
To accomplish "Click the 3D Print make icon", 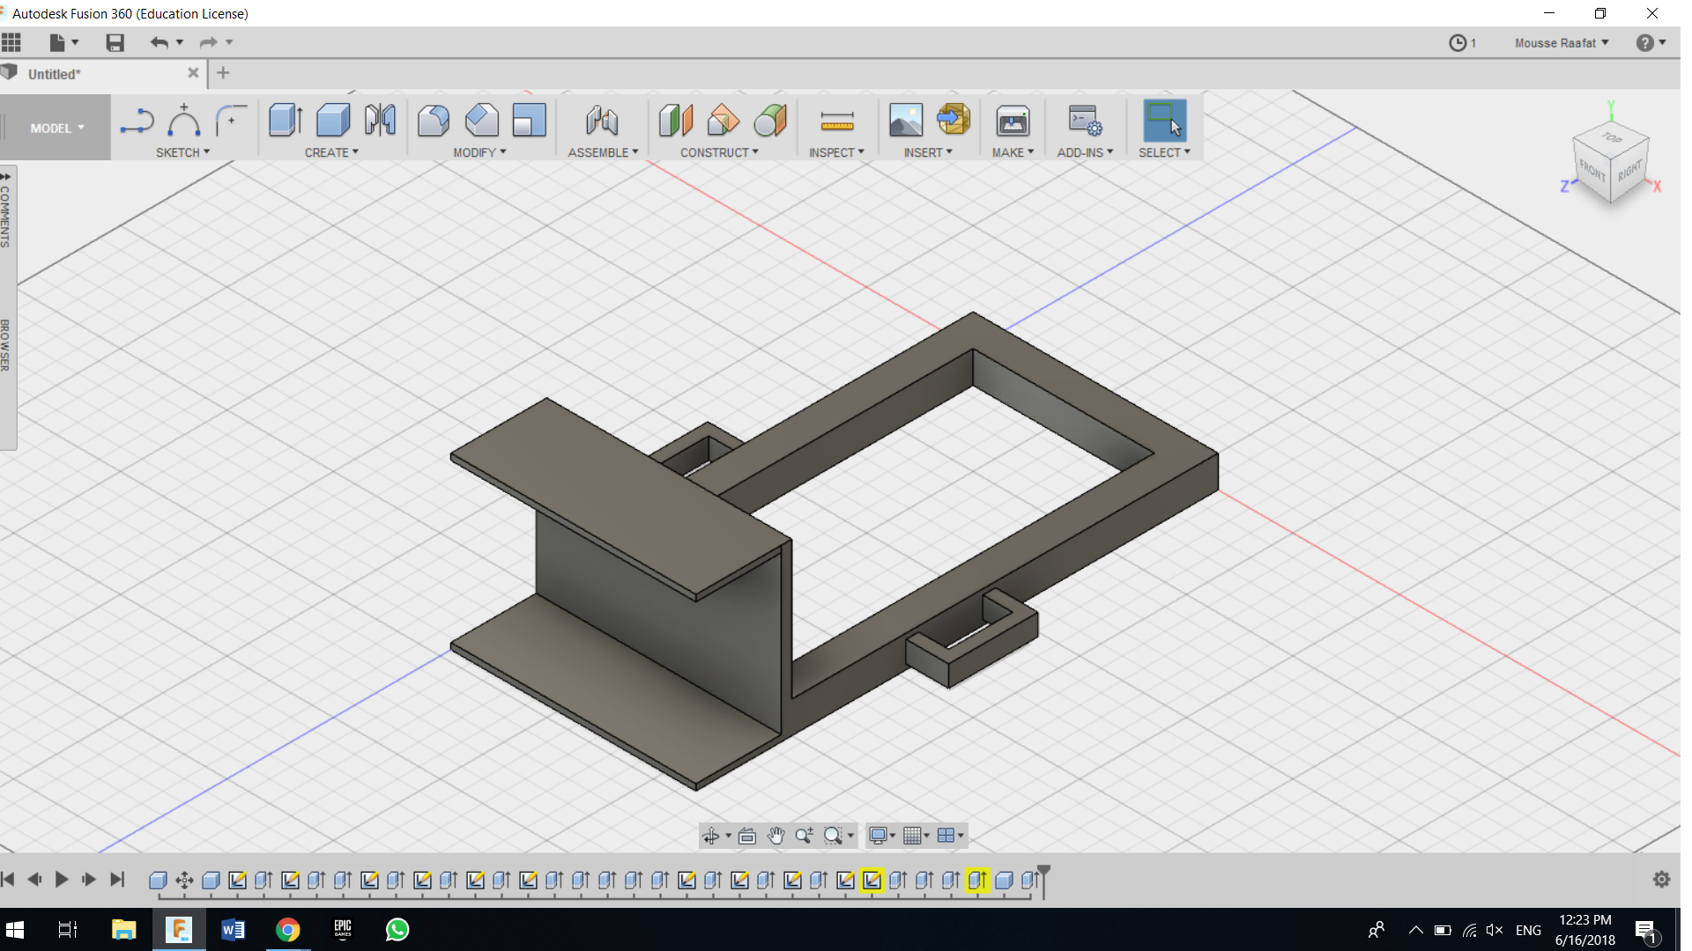I will click(x=1013, y=121).
